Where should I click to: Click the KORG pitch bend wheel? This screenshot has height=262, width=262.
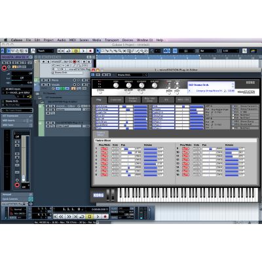tap(108, 195)
